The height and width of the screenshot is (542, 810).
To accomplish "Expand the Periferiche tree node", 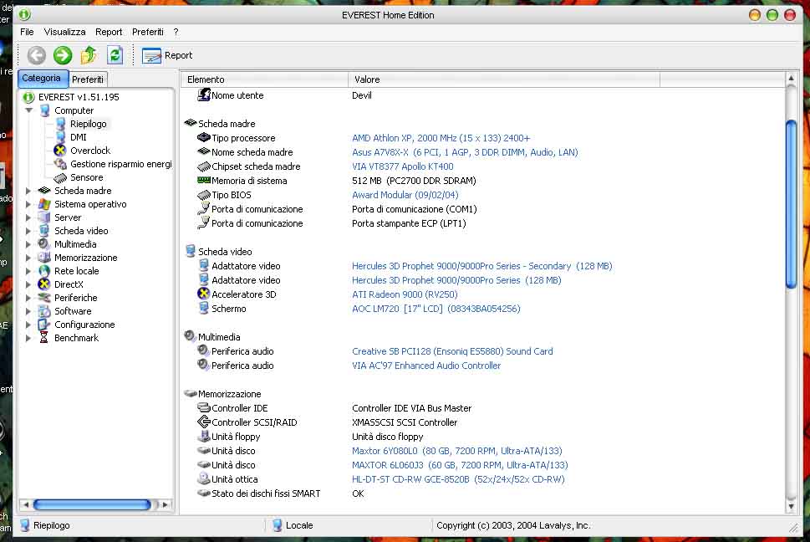I will (28, 298).
